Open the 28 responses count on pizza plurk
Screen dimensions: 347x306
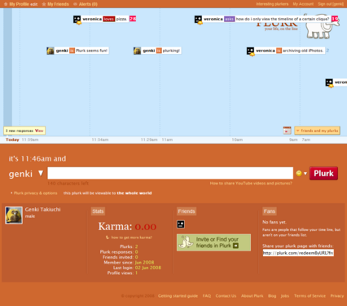[133, 19]
